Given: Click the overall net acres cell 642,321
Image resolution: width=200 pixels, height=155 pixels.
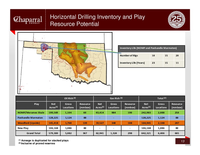Looking at the screenshot, I should (x=146, y=133).
